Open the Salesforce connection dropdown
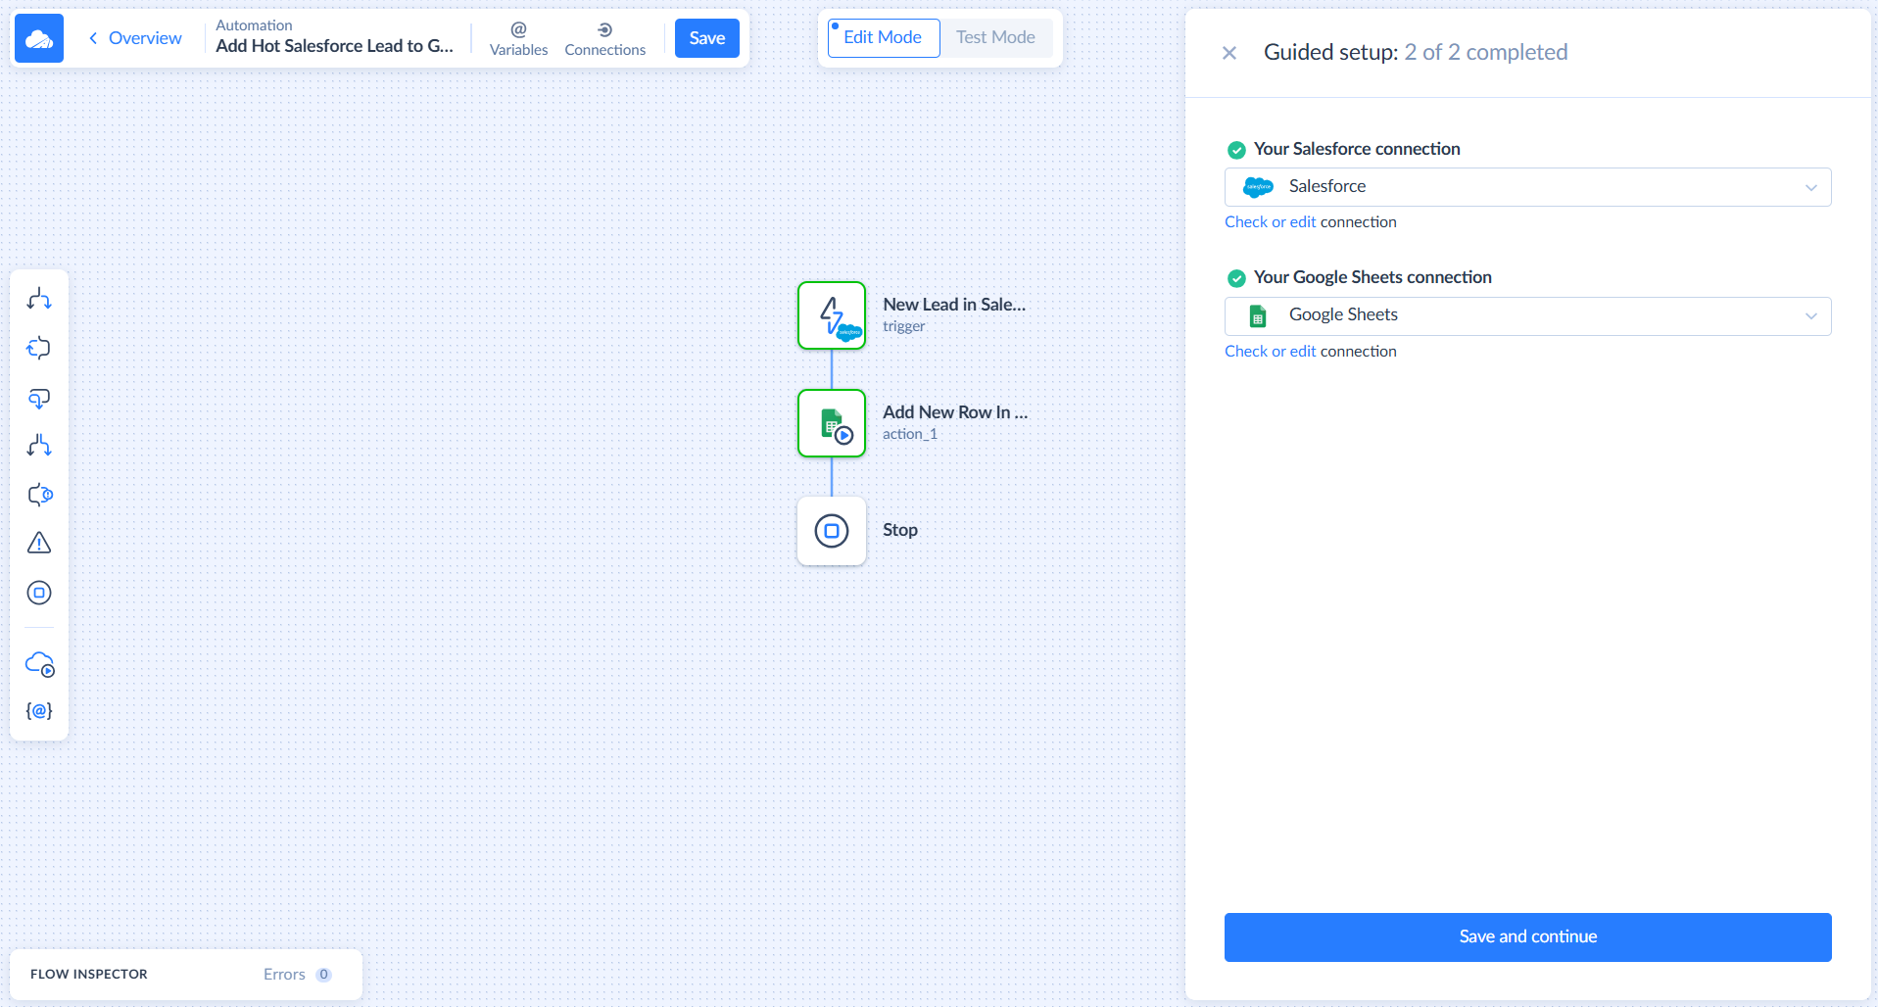Screen dimensions: 1878x1007 1810,186
